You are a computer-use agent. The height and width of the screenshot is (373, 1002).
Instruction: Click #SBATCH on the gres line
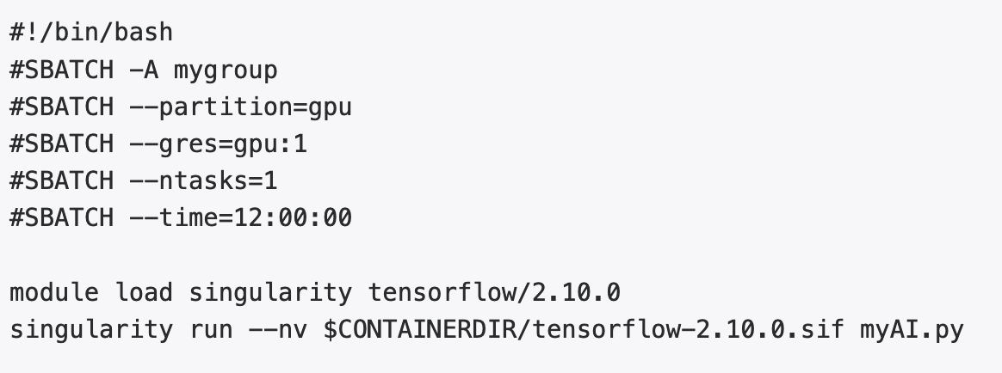[x=61, y=144]
